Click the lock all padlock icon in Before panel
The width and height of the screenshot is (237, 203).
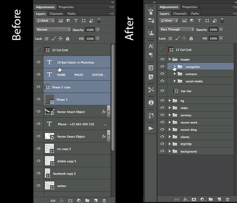(x=68, y=39)
